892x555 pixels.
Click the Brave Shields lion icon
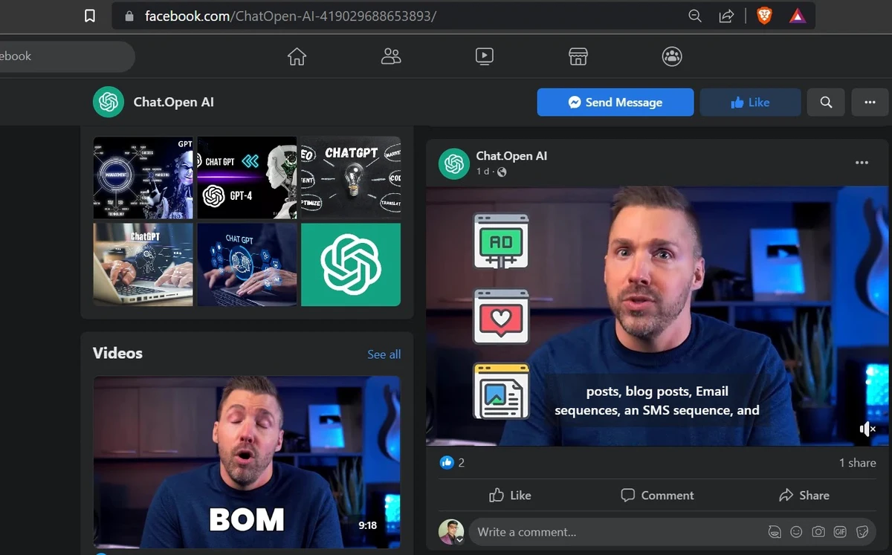(x=764, y=16)
